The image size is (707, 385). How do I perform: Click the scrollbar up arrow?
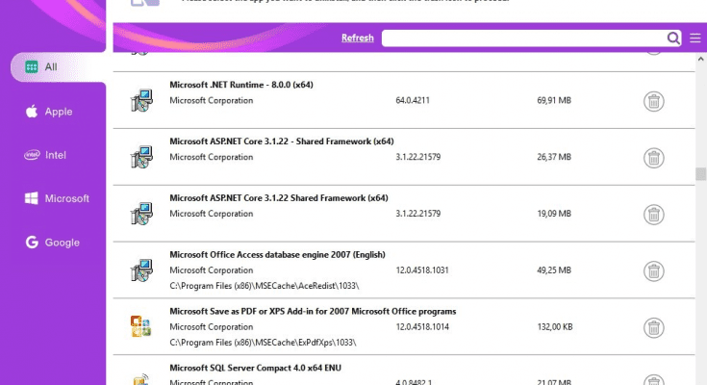click(700, 59)
